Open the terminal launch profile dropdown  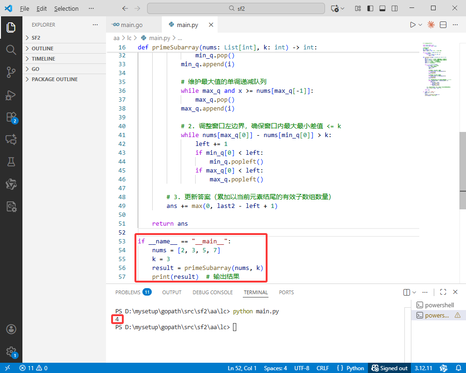click(x=414, y=292)
